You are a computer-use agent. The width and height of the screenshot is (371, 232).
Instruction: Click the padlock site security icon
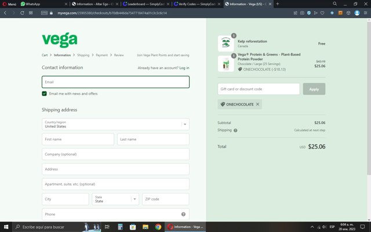point(52,13)
